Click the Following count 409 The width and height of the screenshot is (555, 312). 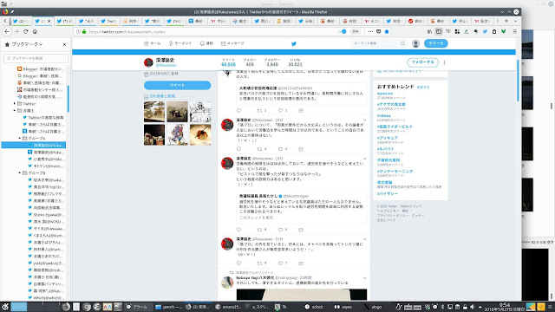point(250,62)
